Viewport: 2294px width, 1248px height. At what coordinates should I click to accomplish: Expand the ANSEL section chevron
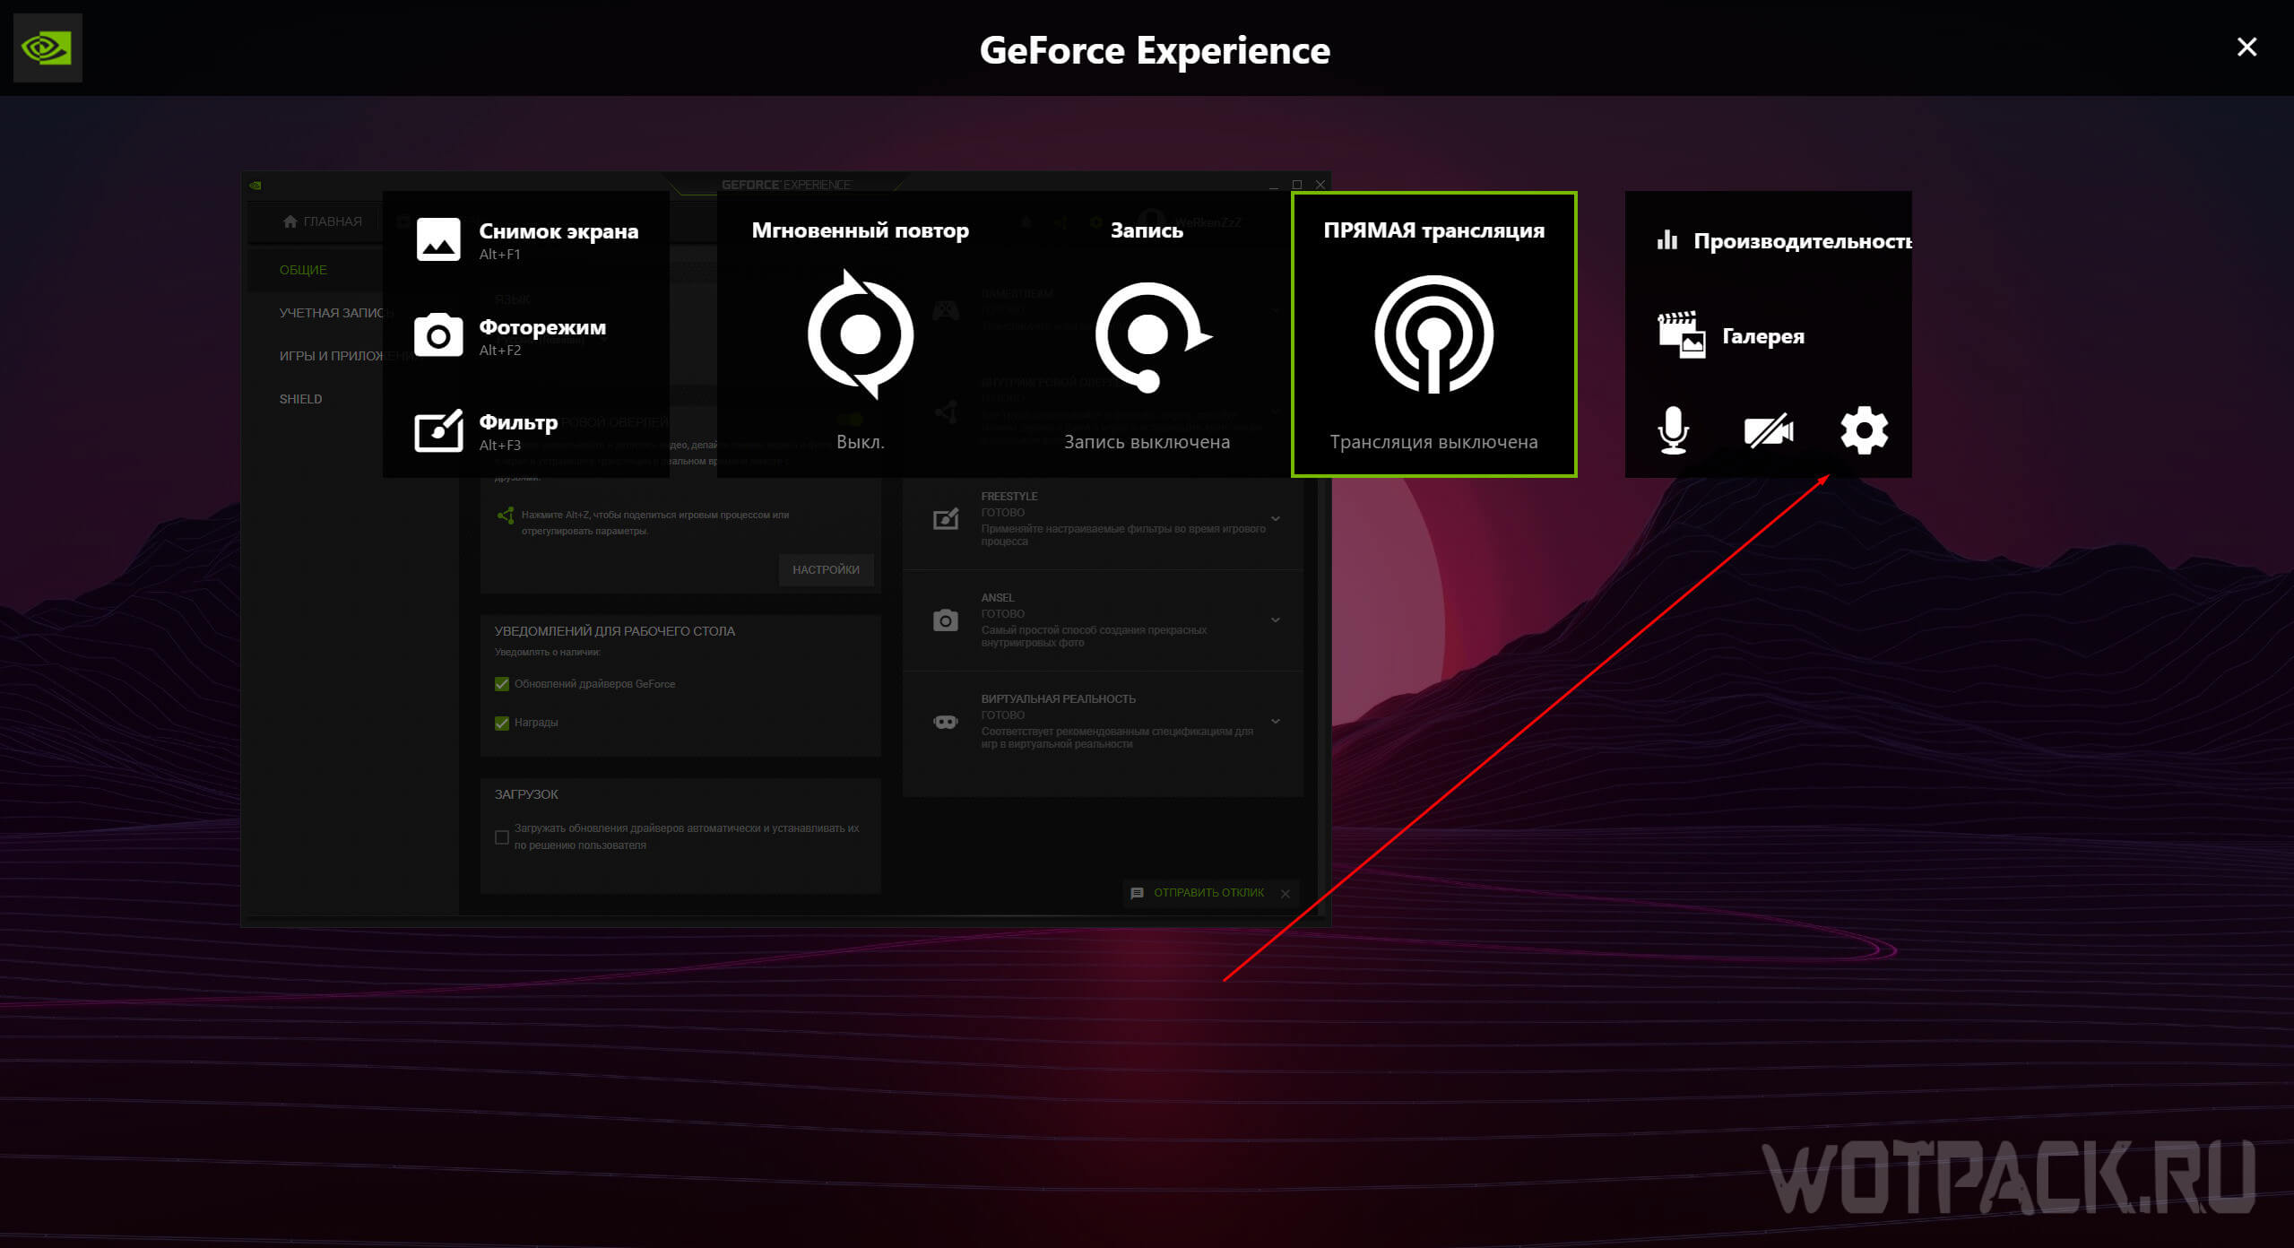point(1276,620)
